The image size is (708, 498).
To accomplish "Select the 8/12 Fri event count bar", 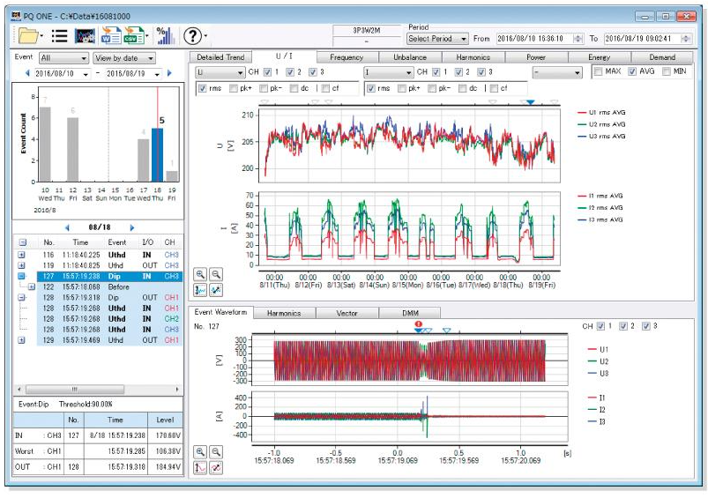I will 72,150.
